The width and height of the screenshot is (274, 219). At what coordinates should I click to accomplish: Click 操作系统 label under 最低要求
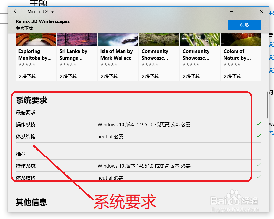coord(25,125)
